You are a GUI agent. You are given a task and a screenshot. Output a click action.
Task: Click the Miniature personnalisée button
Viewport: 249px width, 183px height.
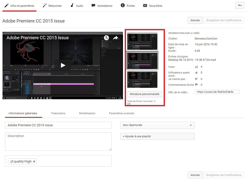[x=145, y=94]
